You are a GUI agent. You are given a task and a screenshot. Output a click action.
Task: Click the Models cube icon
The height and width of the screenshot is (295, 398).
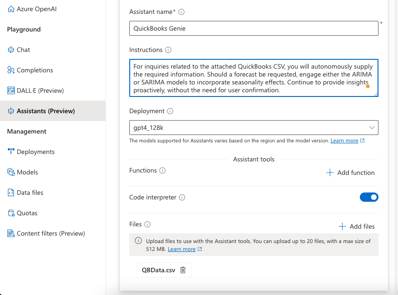tap(11, 172)
